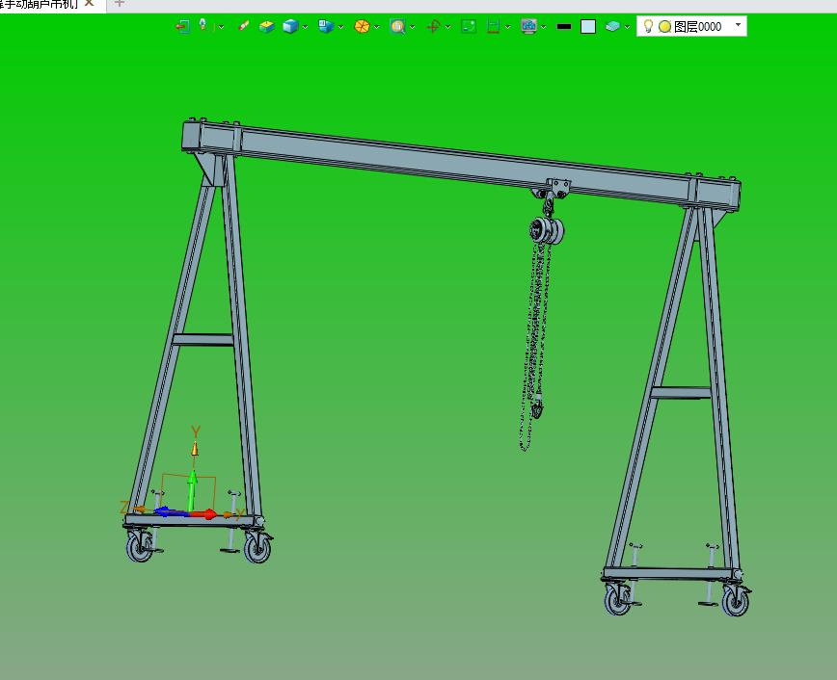Select the right A-frame cross brace
This screenshot has width=837, height=680.
tap(681, 393)
